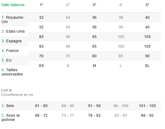Viewport: 165px width, 129px height.
Task: Click the "Taille italienne" table header
Action: (13, 5)
